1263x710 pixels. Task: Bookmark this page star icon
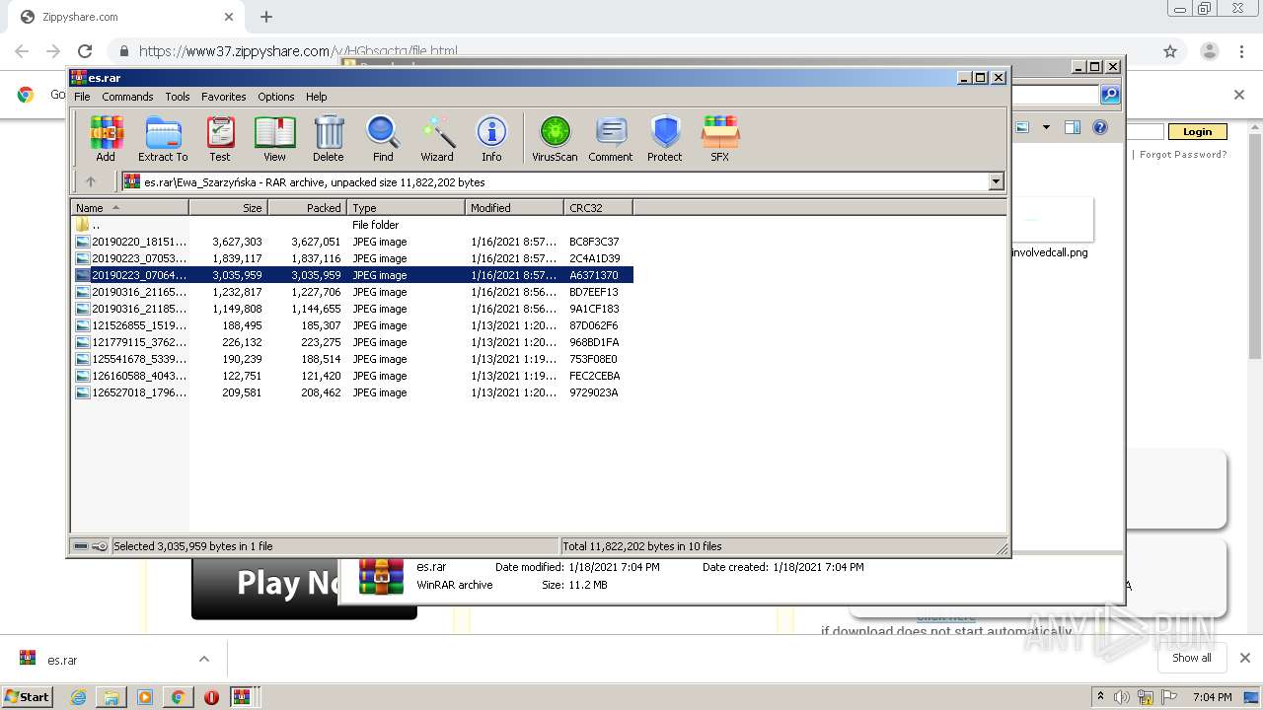(x=1170, y=51)
